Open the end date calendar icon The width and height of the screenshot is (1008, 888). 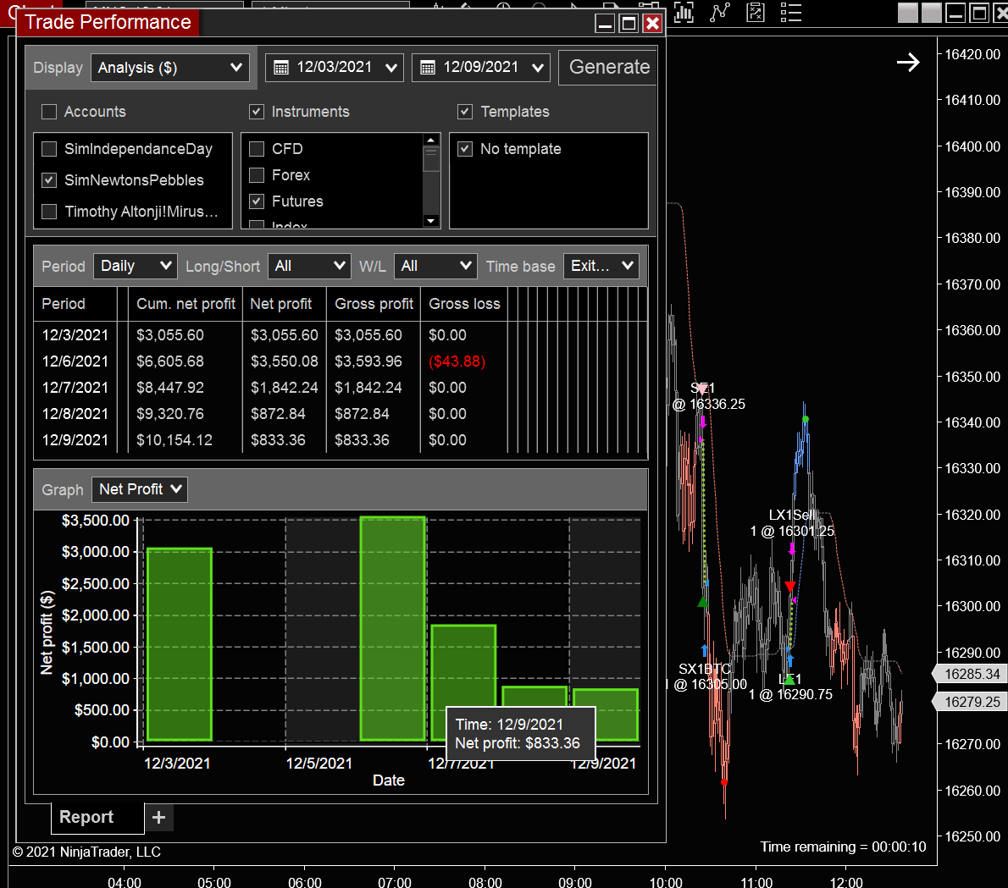426,67
